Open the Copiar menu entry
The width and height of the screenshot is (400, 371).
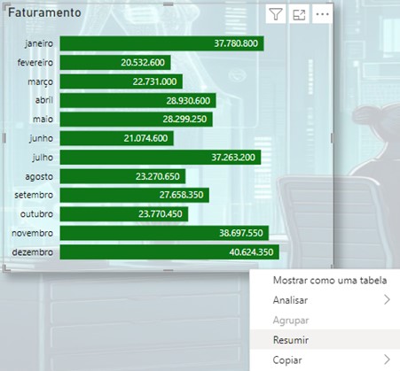tap(325, 359)
